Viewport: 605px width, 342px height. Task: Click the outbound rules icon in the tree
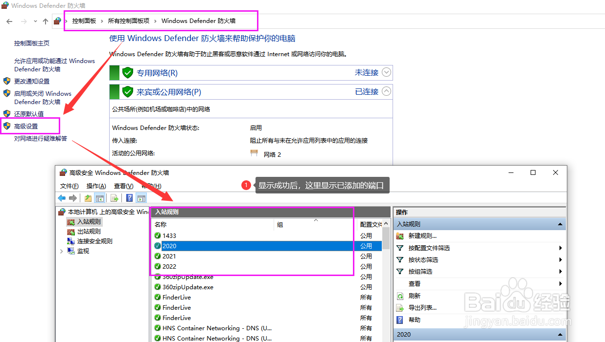click(71, 232)
